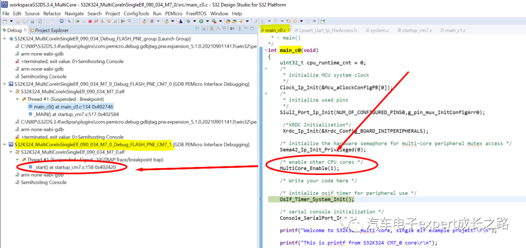Collapse All in the Debug view toolbar
This screenshot has height=248, width=526.
click(x=197, y=29)
